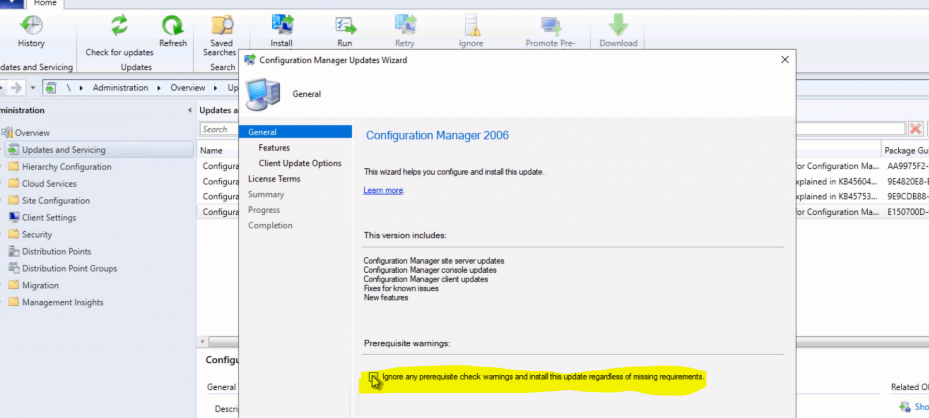
Task: Go to Client Update Options page
Action: (300, 163)
